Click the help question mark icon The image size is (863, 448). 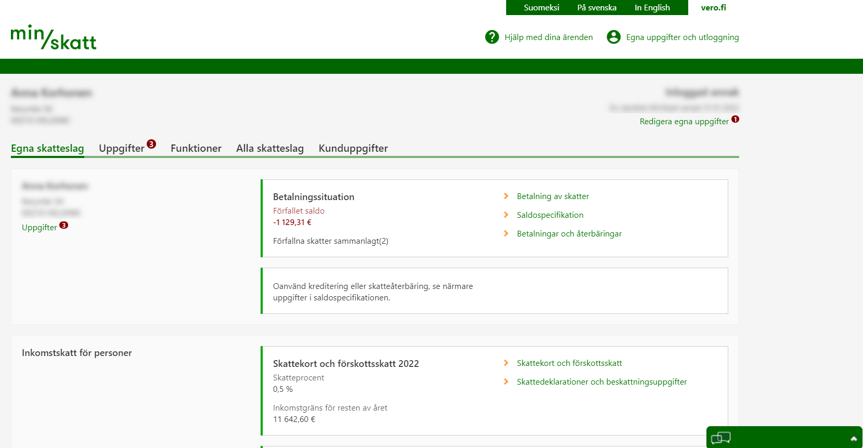492,37
